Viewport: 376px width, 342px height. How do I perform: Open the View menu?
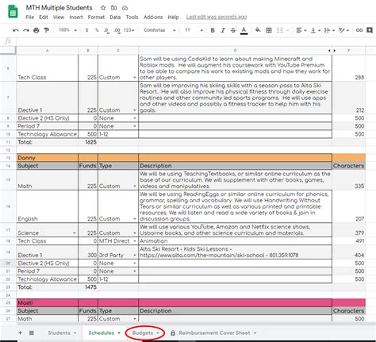click(x=59, y=17)
